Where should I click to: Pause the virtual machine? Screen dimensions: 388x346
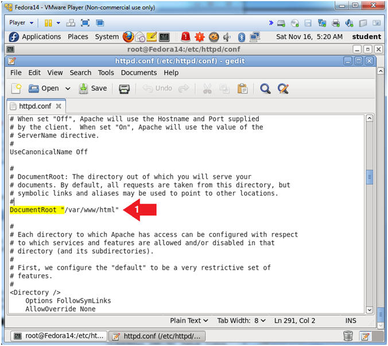48,23
